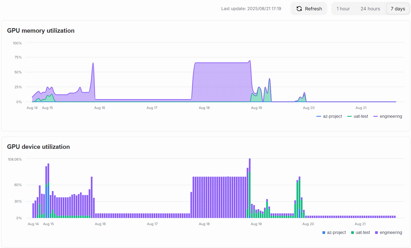Screen dimensions: 411x248
Task: Switch to the 24 hours view
Action: pos(370,9)
